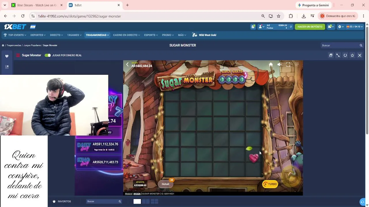Click the King Drop ARS$28,711,483.73 banner
Image resolution: width=369 pixels, height=207 pixels.
coord(98,162)
